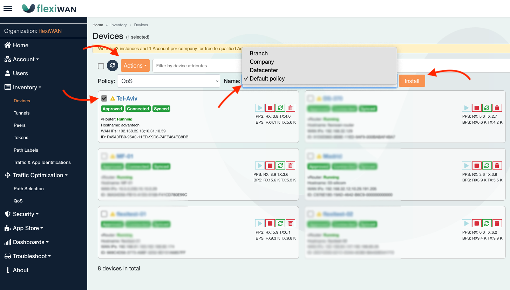This screenshot has height=290, width=510.
Task: Click the refresh devices icon button
Action: tap(113, 65)
